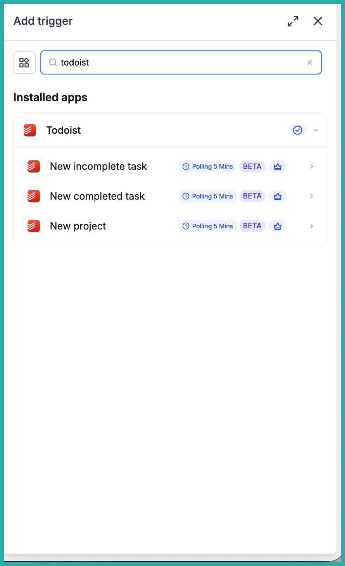Open New project via its chevron
The width and height of the screenshot is (345, 566).
tap(312, 226)
